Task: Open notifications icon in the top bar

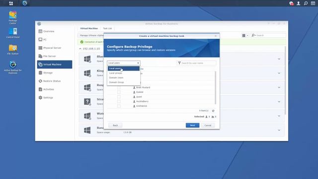Action: pyautogui.click(x=292, y=3)
